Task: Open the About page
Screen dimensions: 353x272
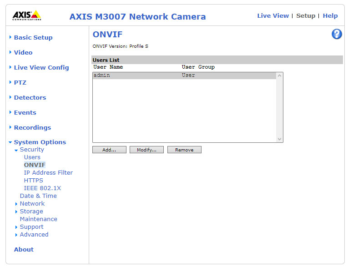Action: pyautogui.click(x=24, y=249)
